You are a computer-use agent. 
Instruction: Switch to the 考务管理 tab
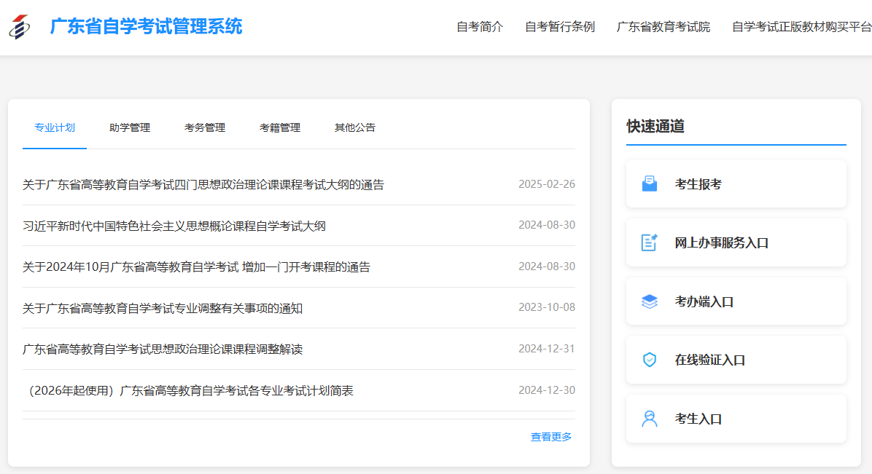coord(205,128)
